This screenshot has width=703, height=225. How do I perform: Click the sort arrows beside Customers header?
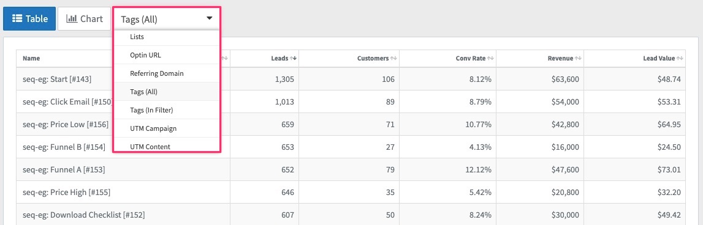[x=393, y=59]
